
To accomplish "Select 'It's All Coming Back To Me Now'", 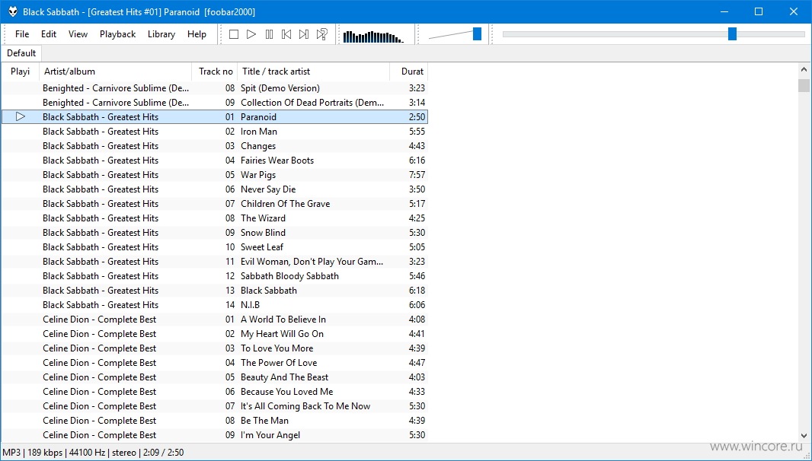I will pyautogui.click(x=214, y=407).
